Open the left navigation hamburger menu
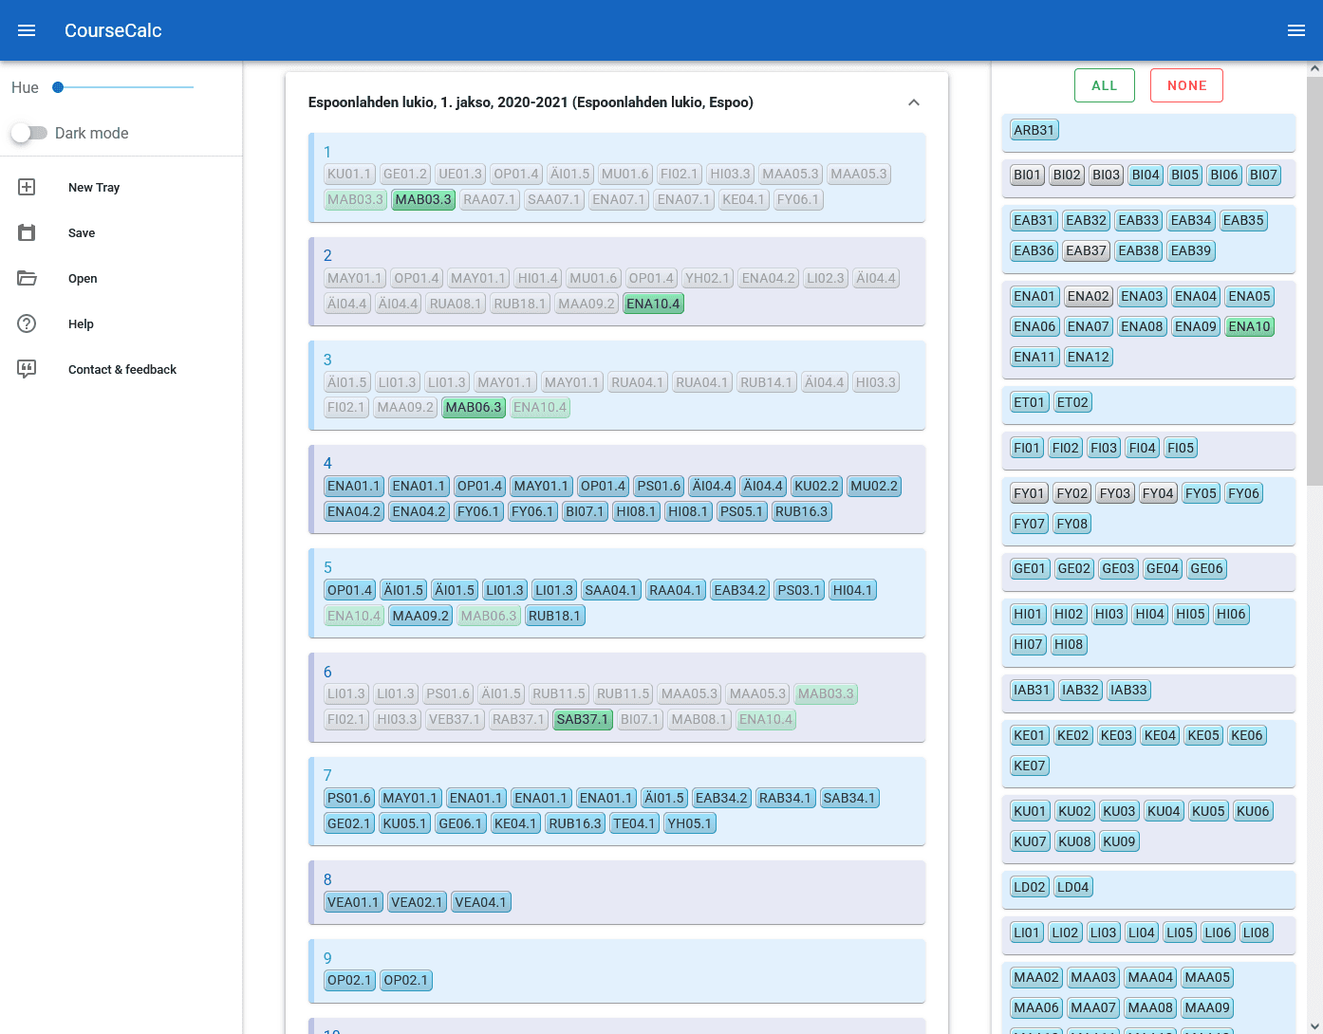Image resolution: width=1323 pixels, height=1034 pixels. [x=26, y=29]
